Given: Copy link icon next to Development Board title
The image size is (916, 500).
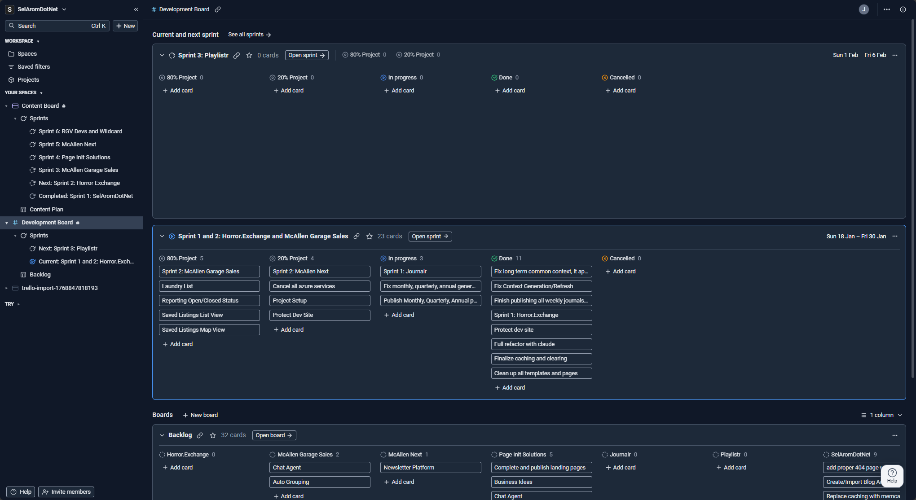Looking at the screenshot, I should click(218, 9).
